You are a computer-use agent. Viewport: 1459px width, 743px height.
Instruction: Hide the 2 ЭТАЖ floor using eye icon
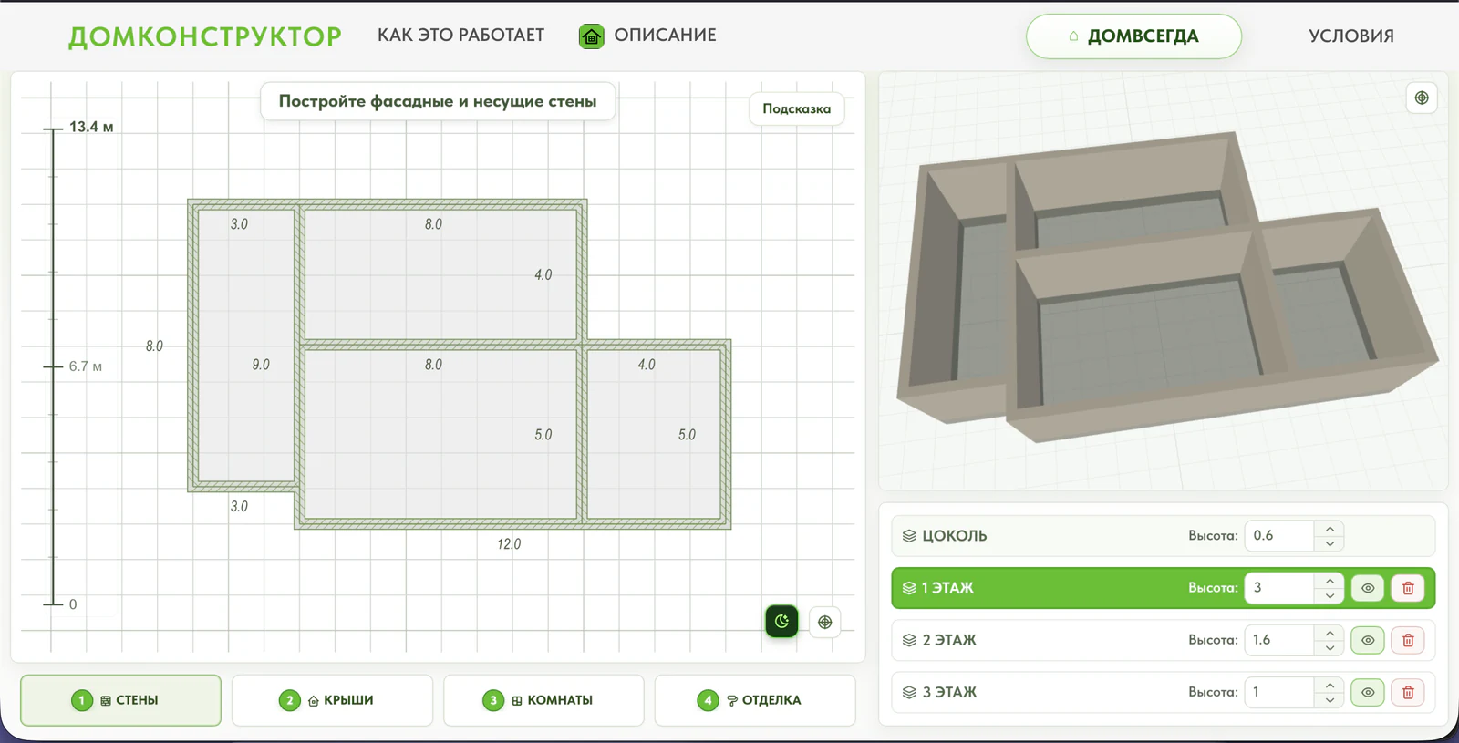coord(1368,640)
